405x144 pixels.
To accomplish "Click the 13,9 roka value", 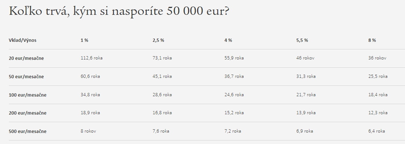I will 306,113.
